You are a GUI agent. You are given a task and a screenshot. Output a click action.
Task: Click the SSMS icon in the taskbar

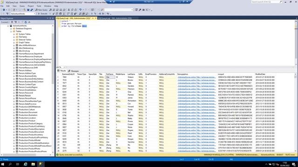click(41, 164)
